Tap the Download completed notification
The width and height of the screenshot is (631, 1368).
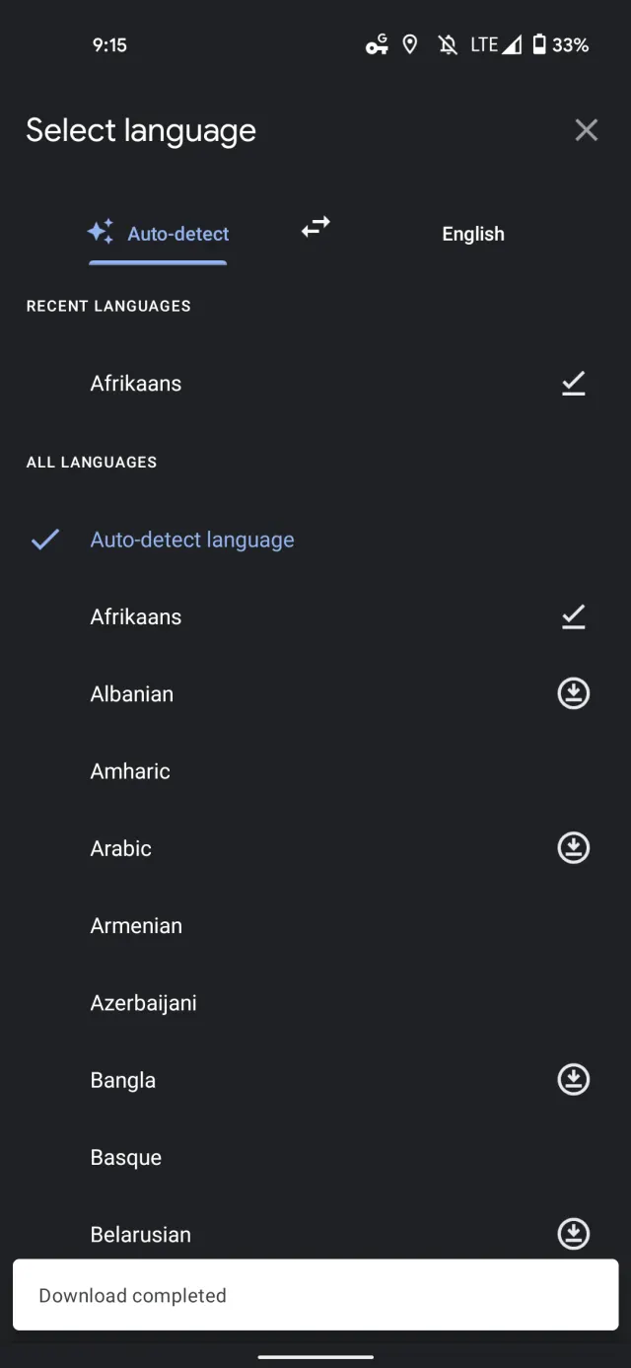(x=315, y=1295)
